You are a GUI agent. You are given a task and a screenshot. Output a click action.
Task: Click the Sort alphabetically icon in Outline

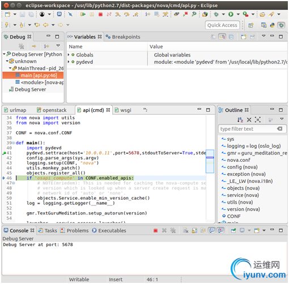pos(240,119)
